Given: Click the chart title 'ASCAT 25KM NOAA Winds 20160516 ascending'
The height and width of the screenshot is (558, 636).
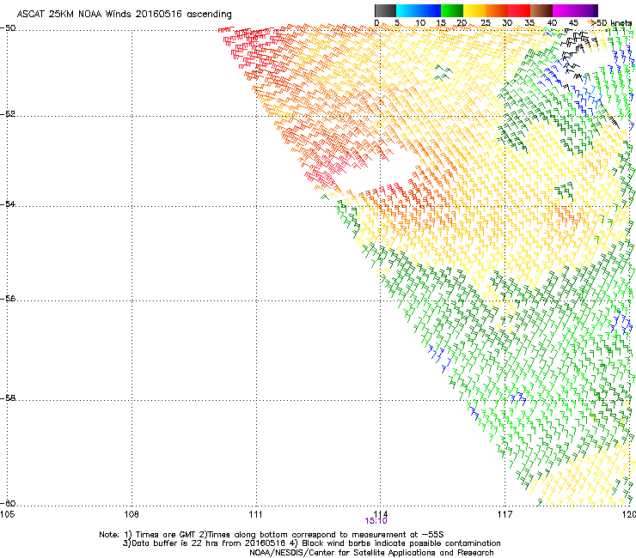Looking at the screenshot, I should 124,15.
